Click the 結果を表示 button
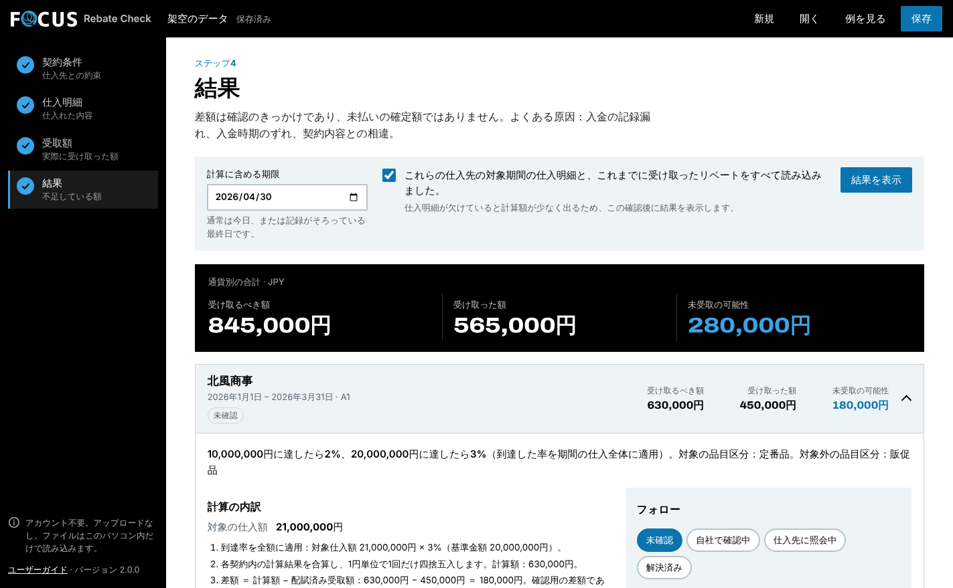This screenshot has width=953, height=588. 876,180
